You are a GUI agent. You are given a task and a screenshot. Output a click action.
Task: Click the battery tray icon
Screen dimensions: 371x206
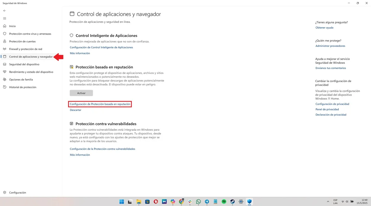[x=352, y=202]
